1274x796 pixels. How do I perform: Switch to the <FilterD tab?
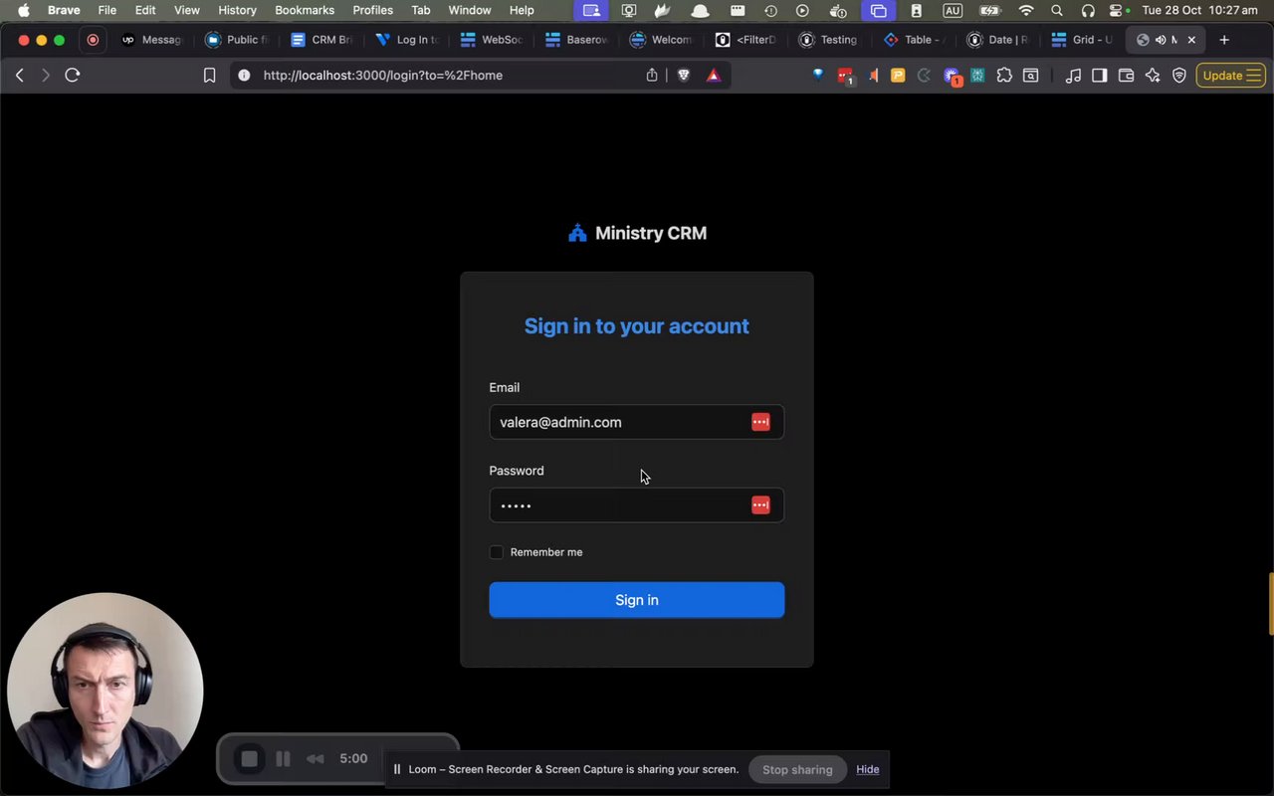coord(744,40)
